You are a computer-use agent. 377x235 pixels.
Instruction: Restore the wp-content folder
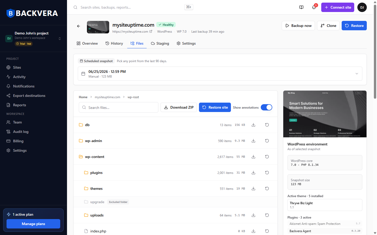pos(267,157)
